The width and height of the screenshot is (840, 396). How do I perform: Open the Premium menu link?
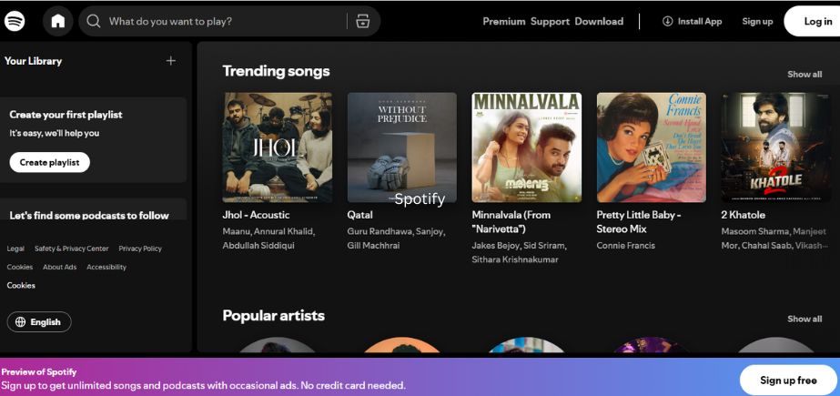click(x=503, y=22)
